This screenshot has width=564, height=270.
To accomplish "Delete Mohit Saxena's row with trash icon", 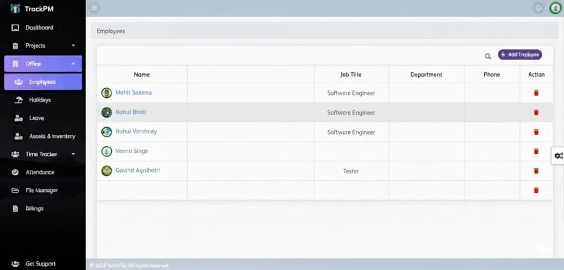I will 536,93.
